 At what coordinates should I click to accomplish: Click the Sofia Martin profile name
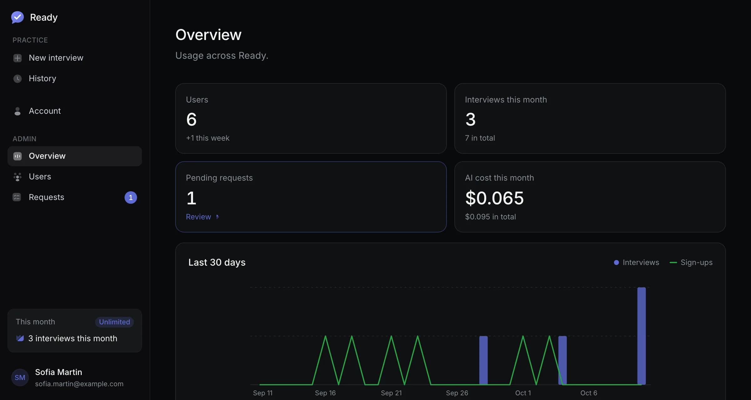[59, 372]
